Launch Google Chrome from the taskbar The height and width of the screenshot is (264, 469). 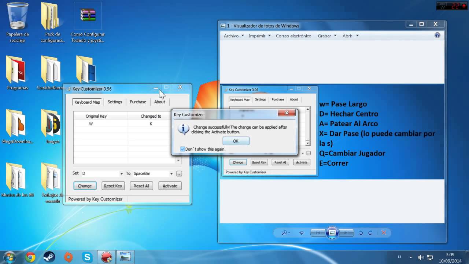pyautogui.click(x=30, y=257)
